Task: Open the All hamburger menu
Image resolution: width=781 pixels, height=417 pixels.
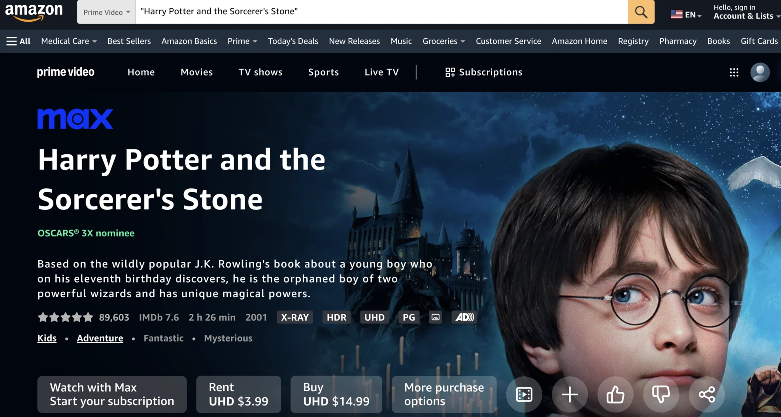Action: point(18,41)
